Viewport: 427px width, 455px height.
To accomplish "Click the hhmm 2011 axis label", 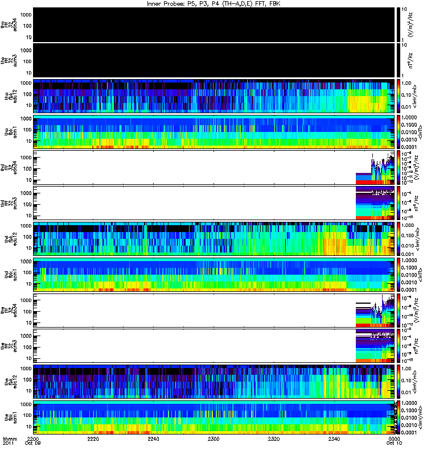I will (x=10, y=441).
